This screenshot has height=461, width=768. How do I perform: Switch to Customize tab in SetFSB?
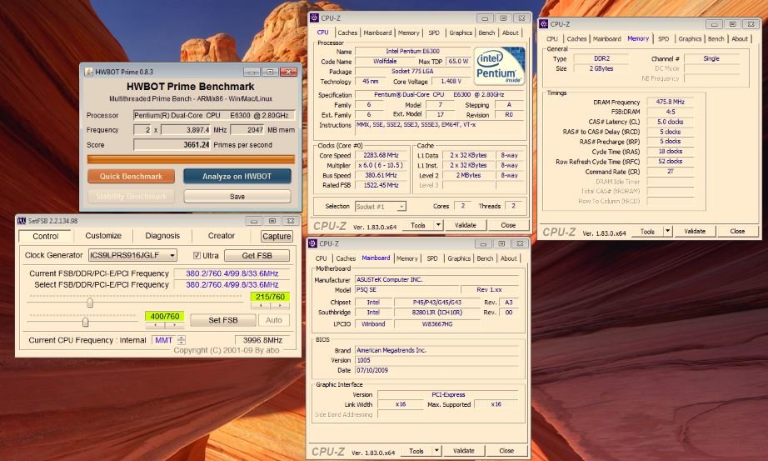point(103,236)
